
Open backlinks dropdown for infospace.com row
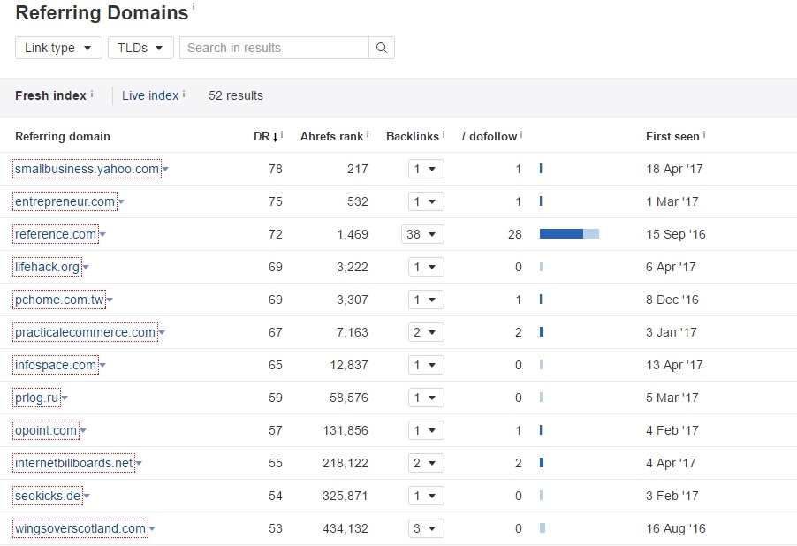pyautogui.click(x=426, y=365)
